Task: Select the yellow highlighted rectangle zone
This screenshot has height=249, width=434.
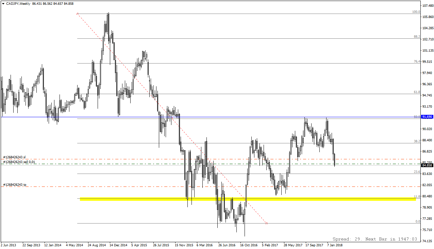Action: click(248, 199)
